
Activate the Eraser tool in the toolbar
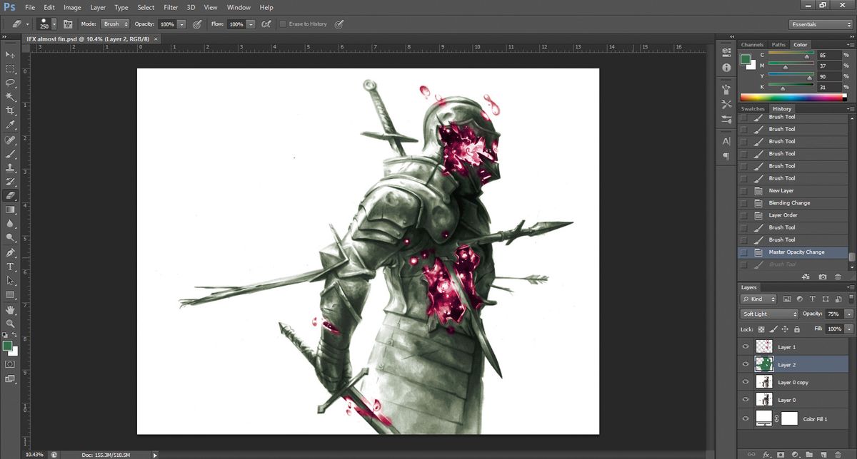(10, 194)
